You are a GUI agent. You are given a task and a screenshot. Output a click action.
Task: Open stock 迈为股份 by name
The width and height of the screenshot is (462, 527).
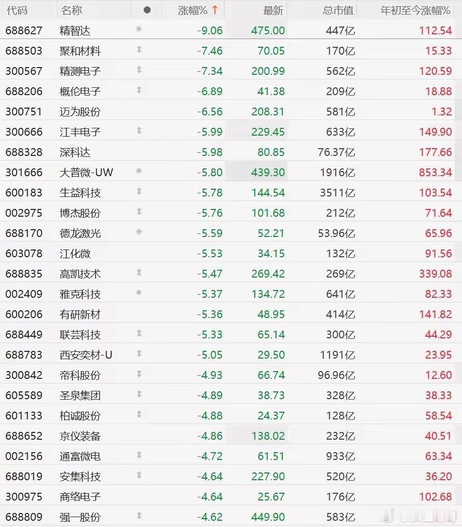[x=80, y=112]
